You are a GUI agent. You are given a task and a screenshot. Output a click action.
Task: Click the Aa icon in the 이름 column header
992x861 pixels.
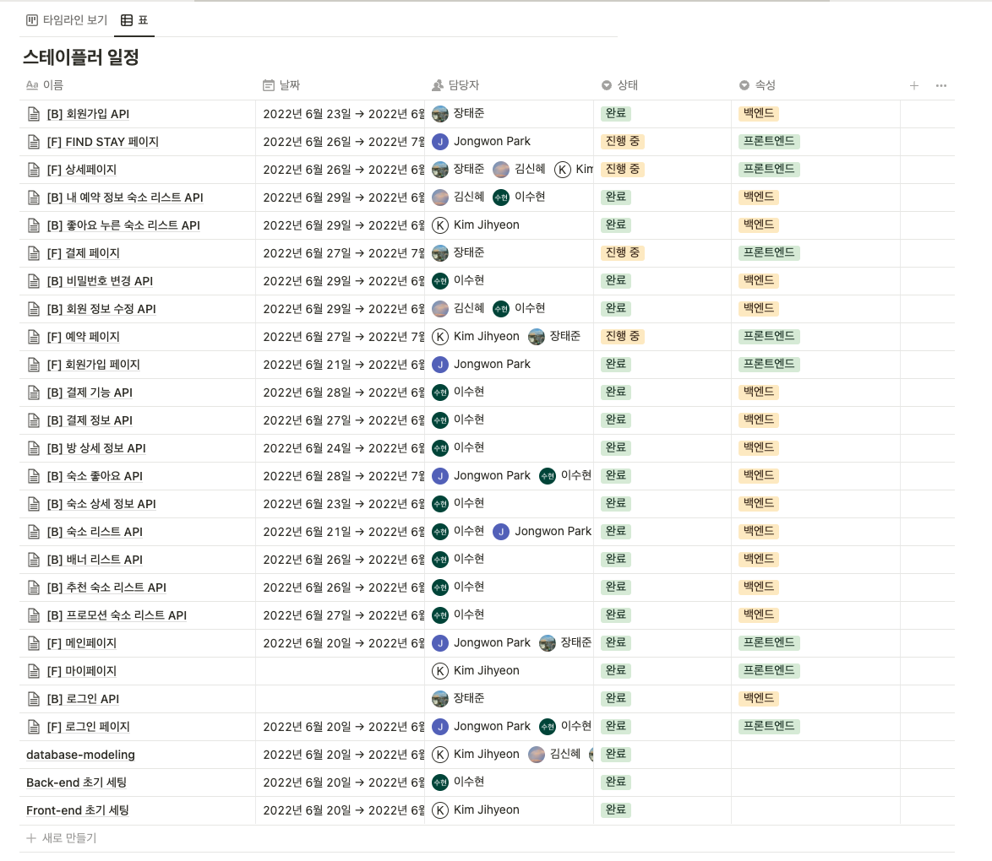[30, 85]
